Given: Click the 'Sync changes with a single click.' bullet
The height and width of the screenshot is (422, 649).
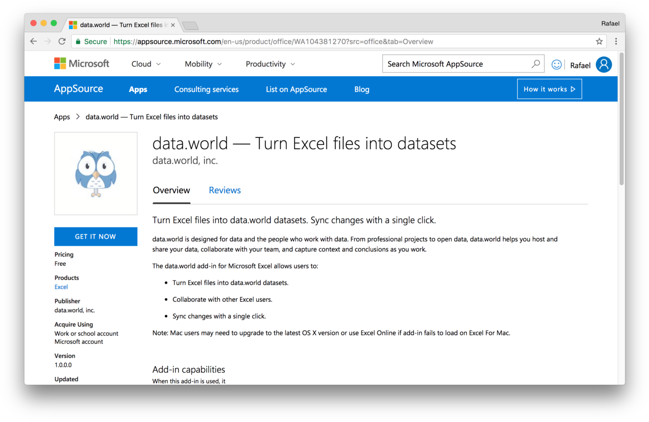Looking at the screenshot, I should click(x=219, y=316).
